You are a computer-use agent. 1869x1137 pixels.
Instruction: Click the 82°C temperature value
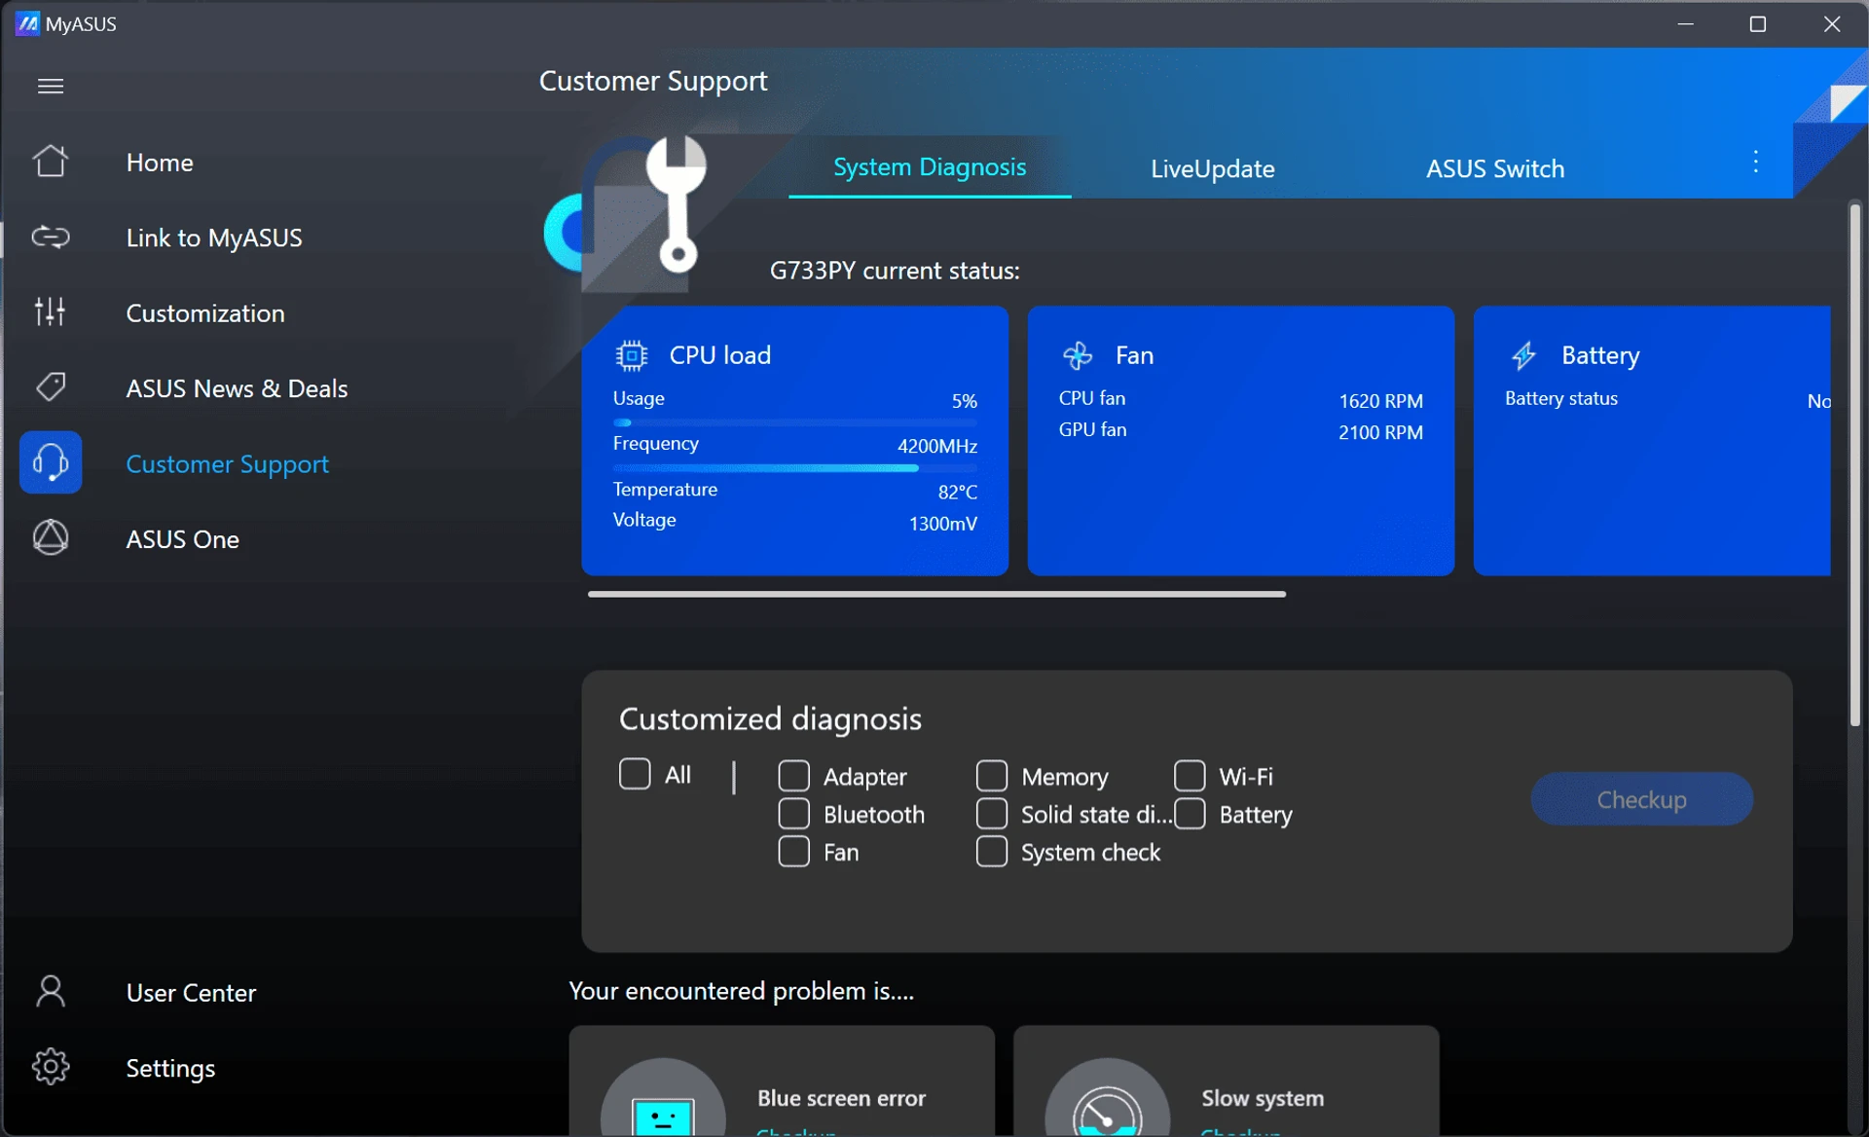[x=957, y=492]
